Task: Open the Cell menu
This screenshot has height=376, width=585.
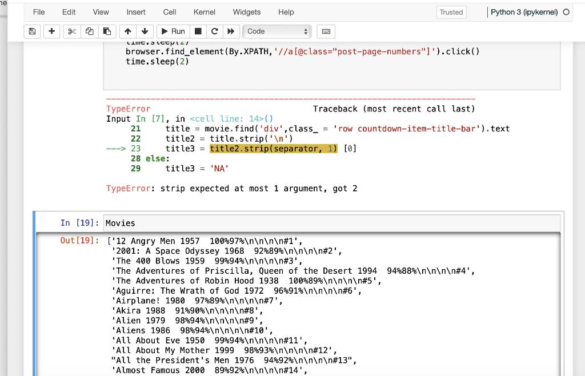Action: 169,12
